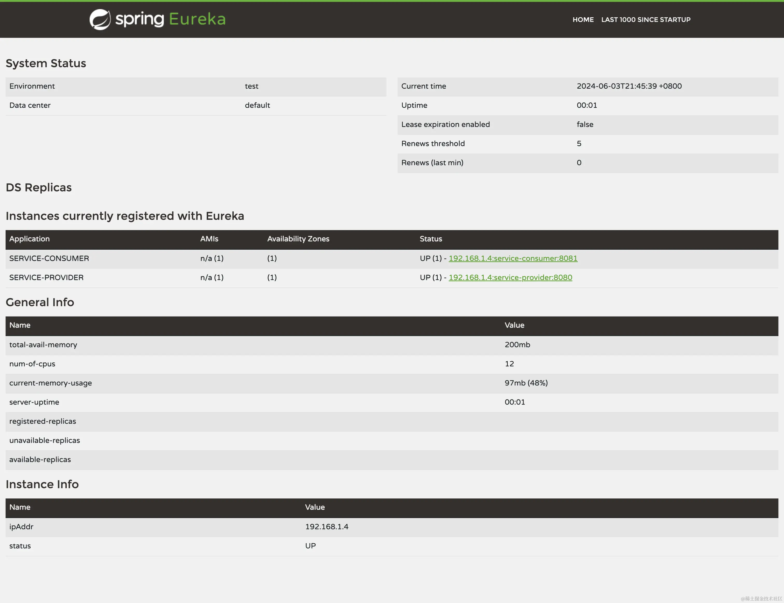Open the service-provider:8080 instance link
784x603 pixels.
point(510,277)
